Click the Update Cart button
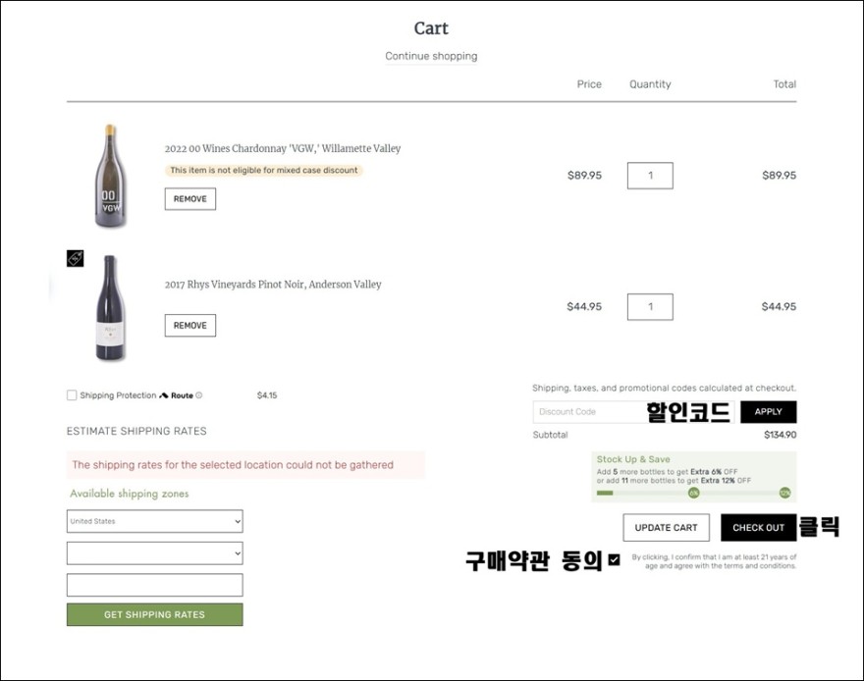Viewport: 864px width, 681px height. 667,527
